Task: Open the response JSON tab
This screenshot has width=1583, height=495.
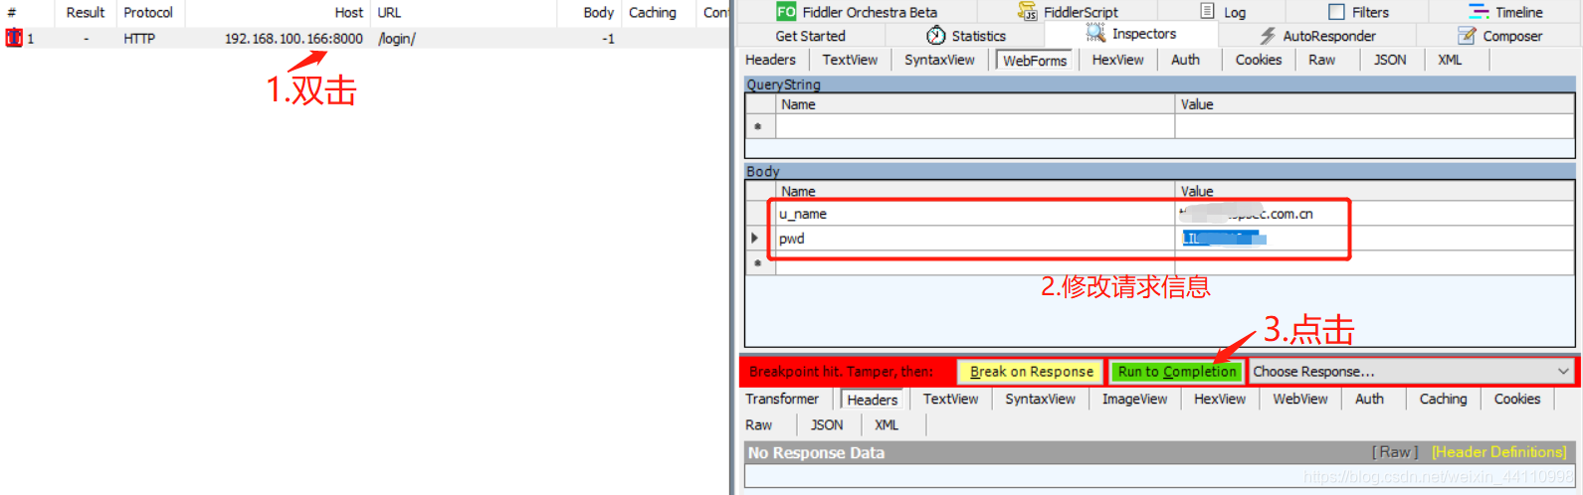Action: 827,424
